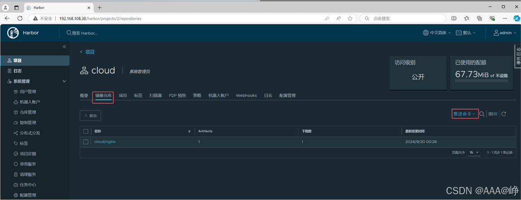Image resolution: width=521 pixels, height=200 pixels.
Task: Open 用户管理 in the sidebar
Action: (28, 92)
